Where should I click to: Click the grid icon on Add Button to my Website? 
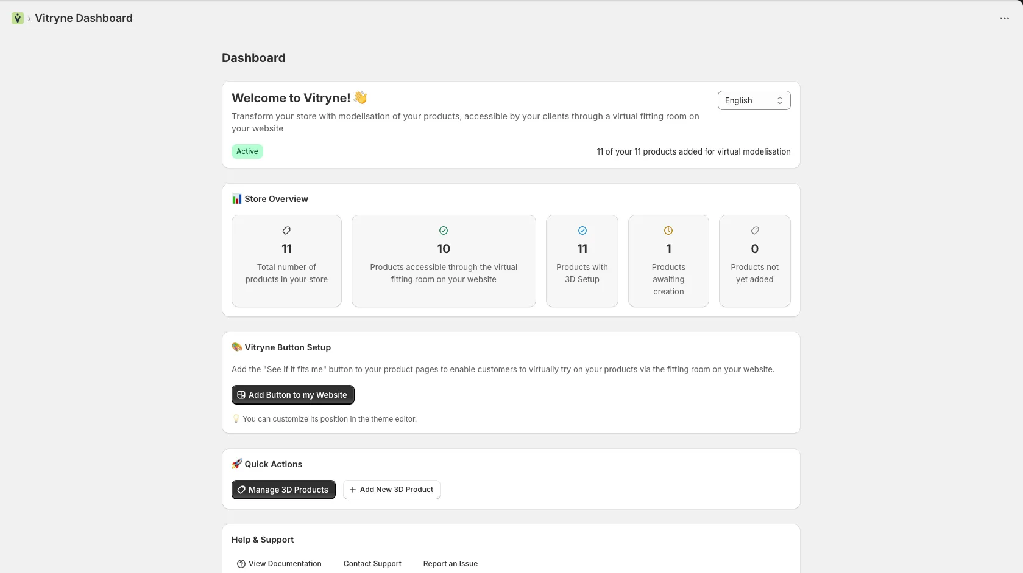click(x=241, y=395)
